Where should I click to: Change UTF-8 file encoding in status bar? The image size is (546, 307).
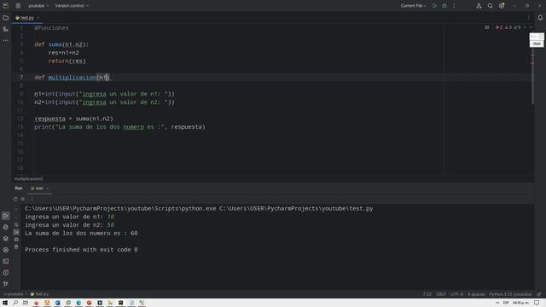pos(457,294)
